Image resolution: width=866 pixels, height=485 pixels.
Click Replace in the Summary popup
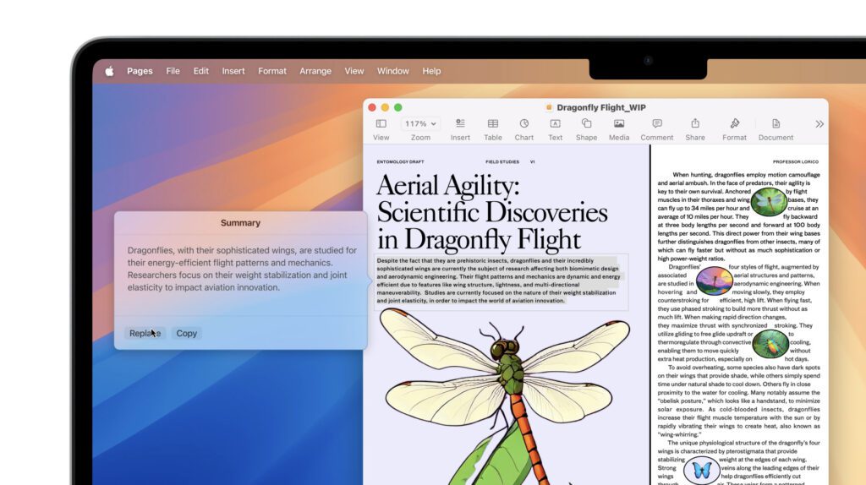pyautogui.click(x=145, y=333)
